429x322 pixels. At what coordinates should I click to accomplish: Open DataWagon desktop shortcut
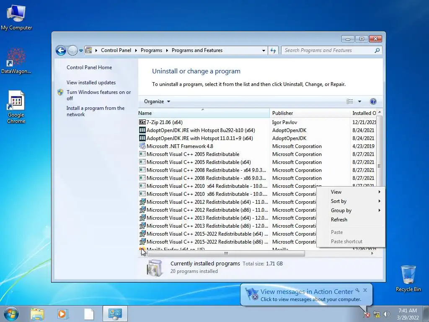point(16,61)
